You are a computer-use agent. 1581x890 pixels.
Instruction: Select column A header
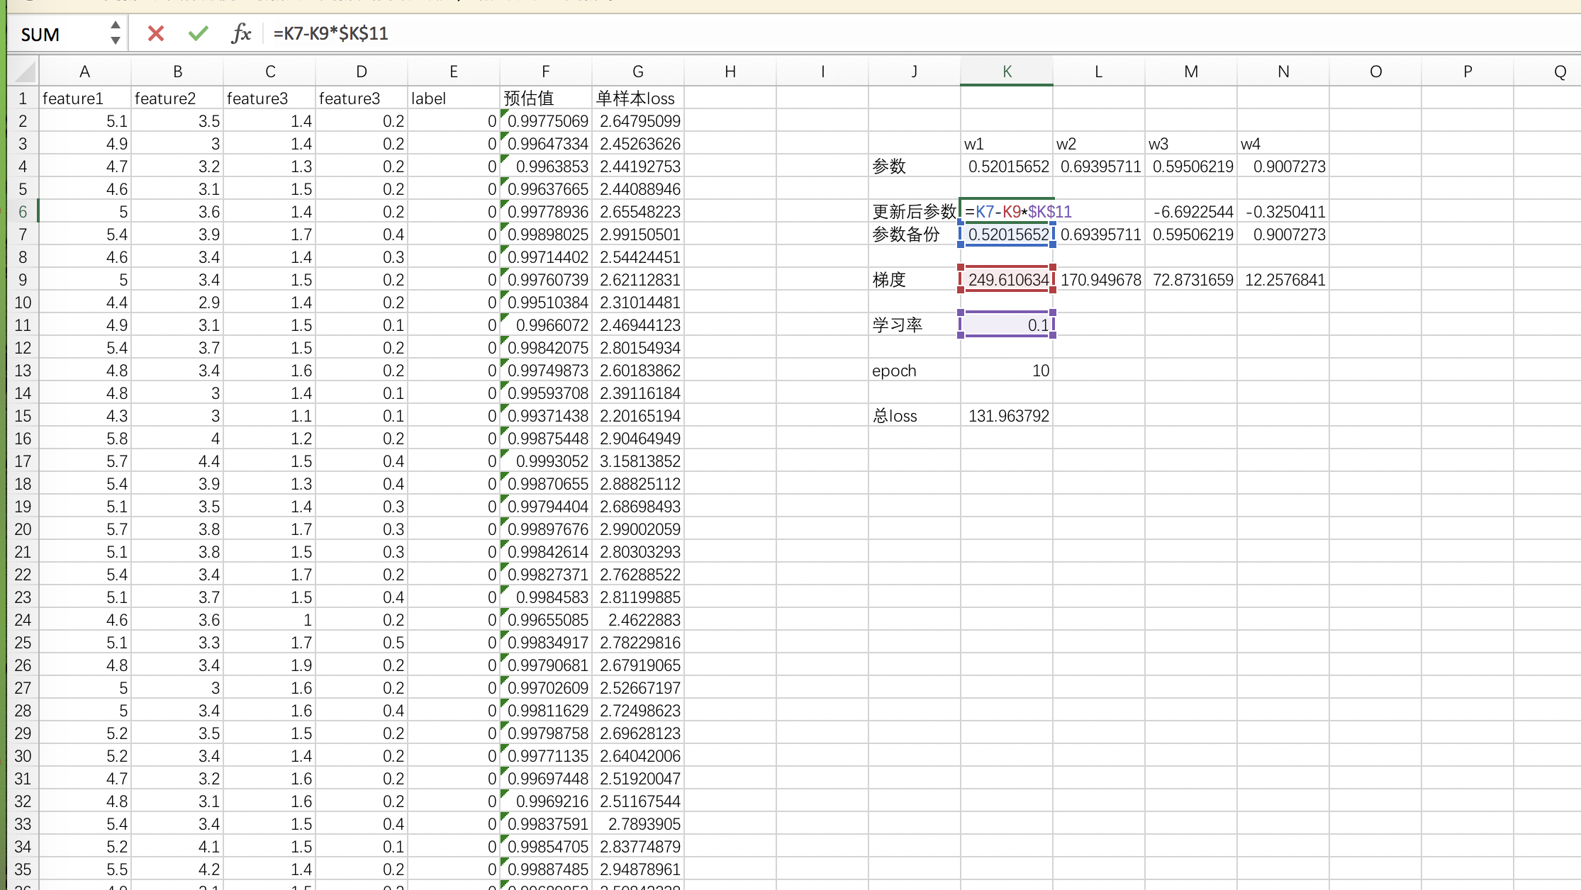point(84,72)
